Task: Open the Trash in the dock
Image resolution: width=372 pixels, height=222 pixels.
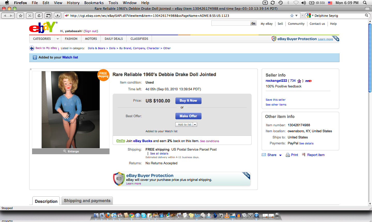Action: pos(277,215)
